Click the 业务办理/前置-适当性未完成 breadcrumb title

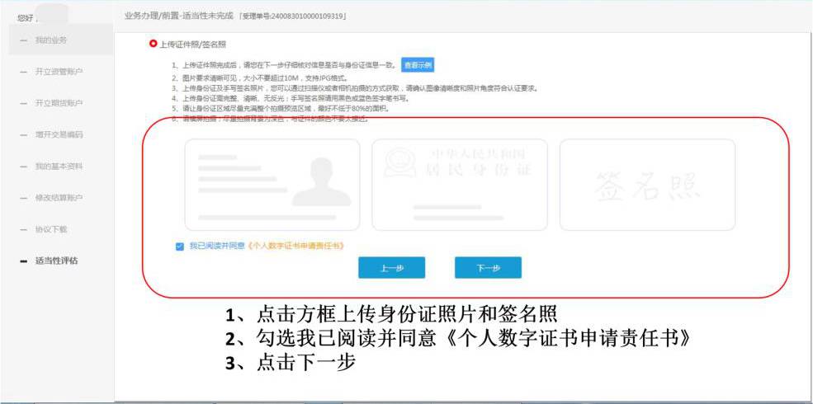point(177,16)
